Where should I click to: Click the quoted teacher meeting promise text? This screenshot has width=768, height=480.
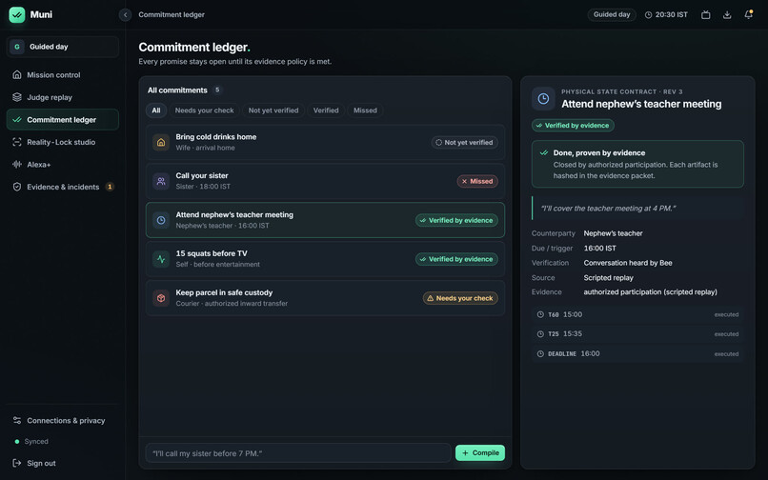click(x=608, y=209)
